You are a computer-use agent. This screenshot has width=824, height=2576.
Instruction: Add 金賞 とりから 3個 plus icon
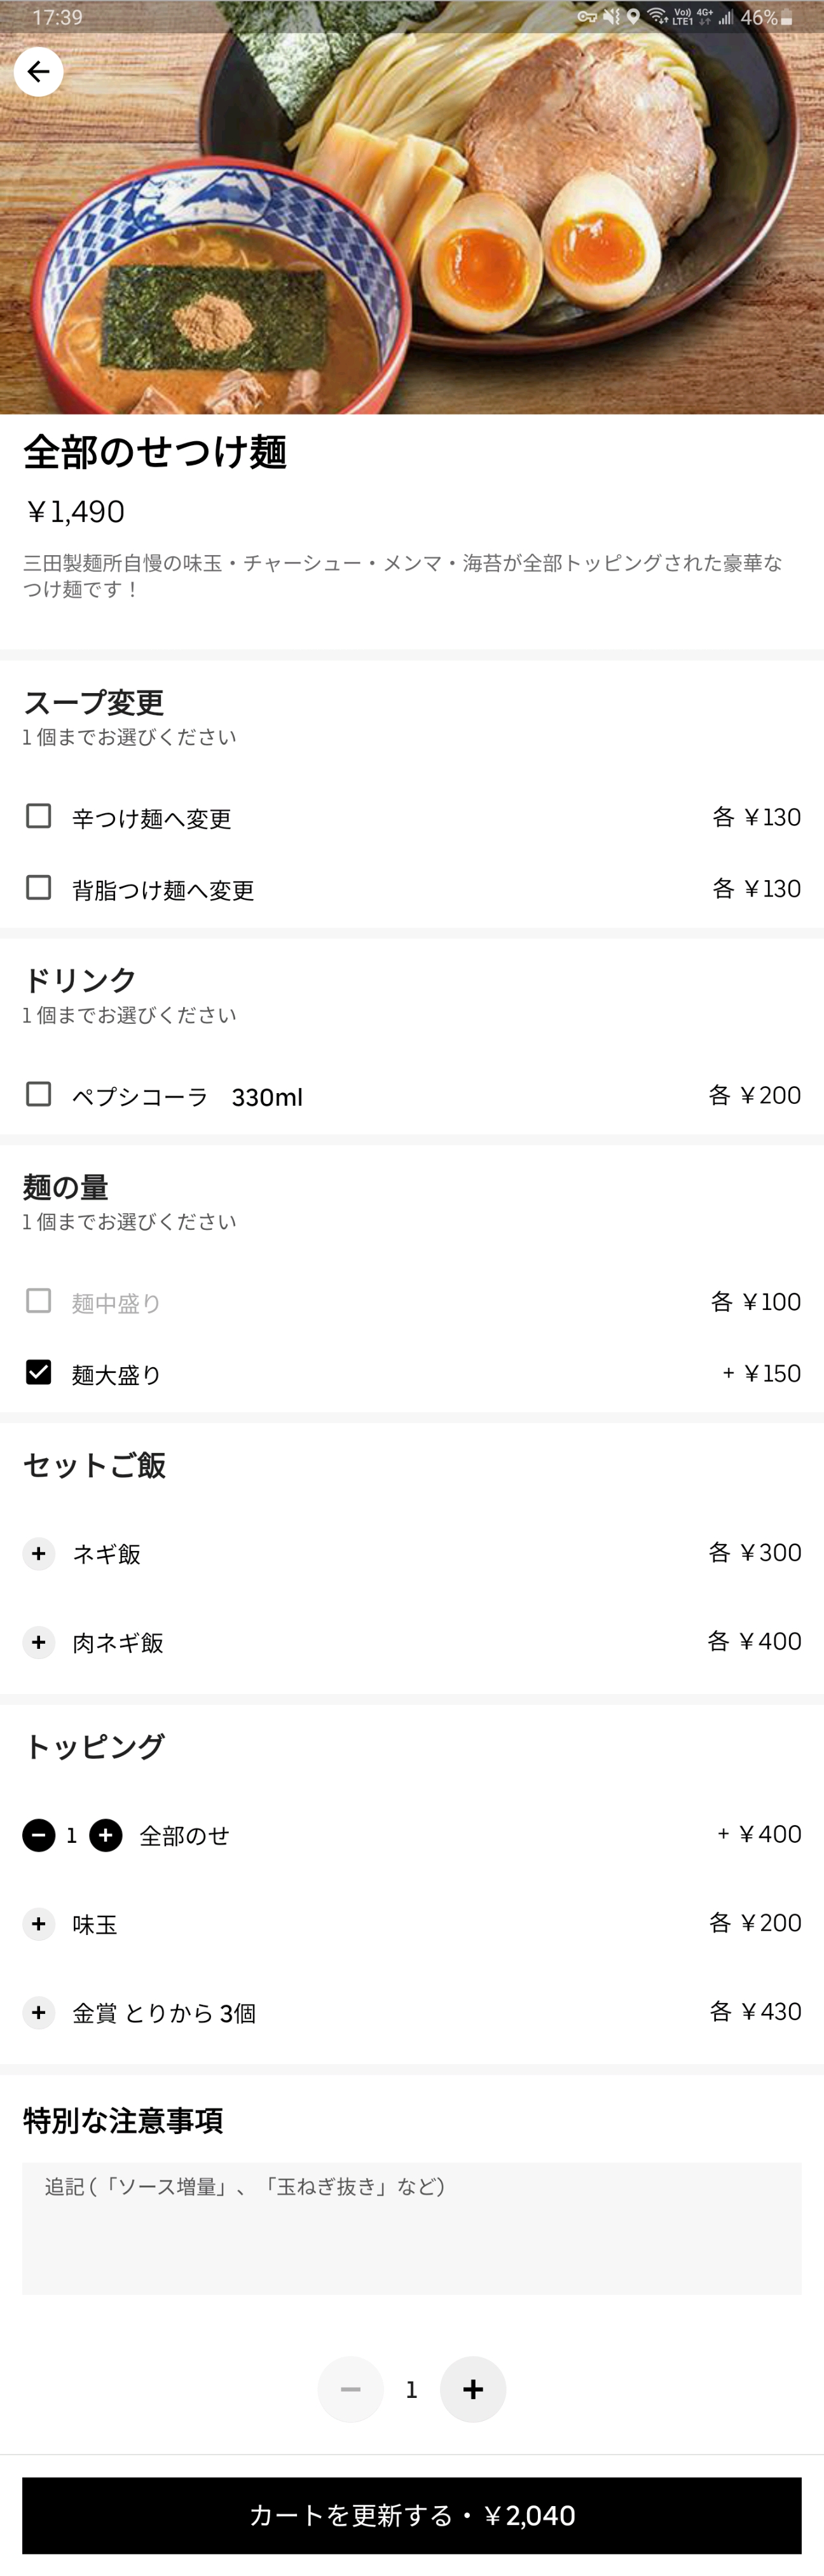39,2012
